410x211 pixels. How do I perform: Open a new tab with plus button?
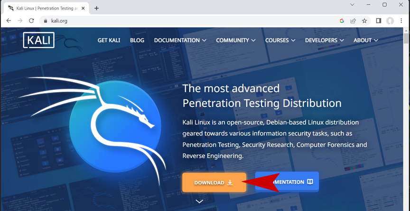click(96, 8)
